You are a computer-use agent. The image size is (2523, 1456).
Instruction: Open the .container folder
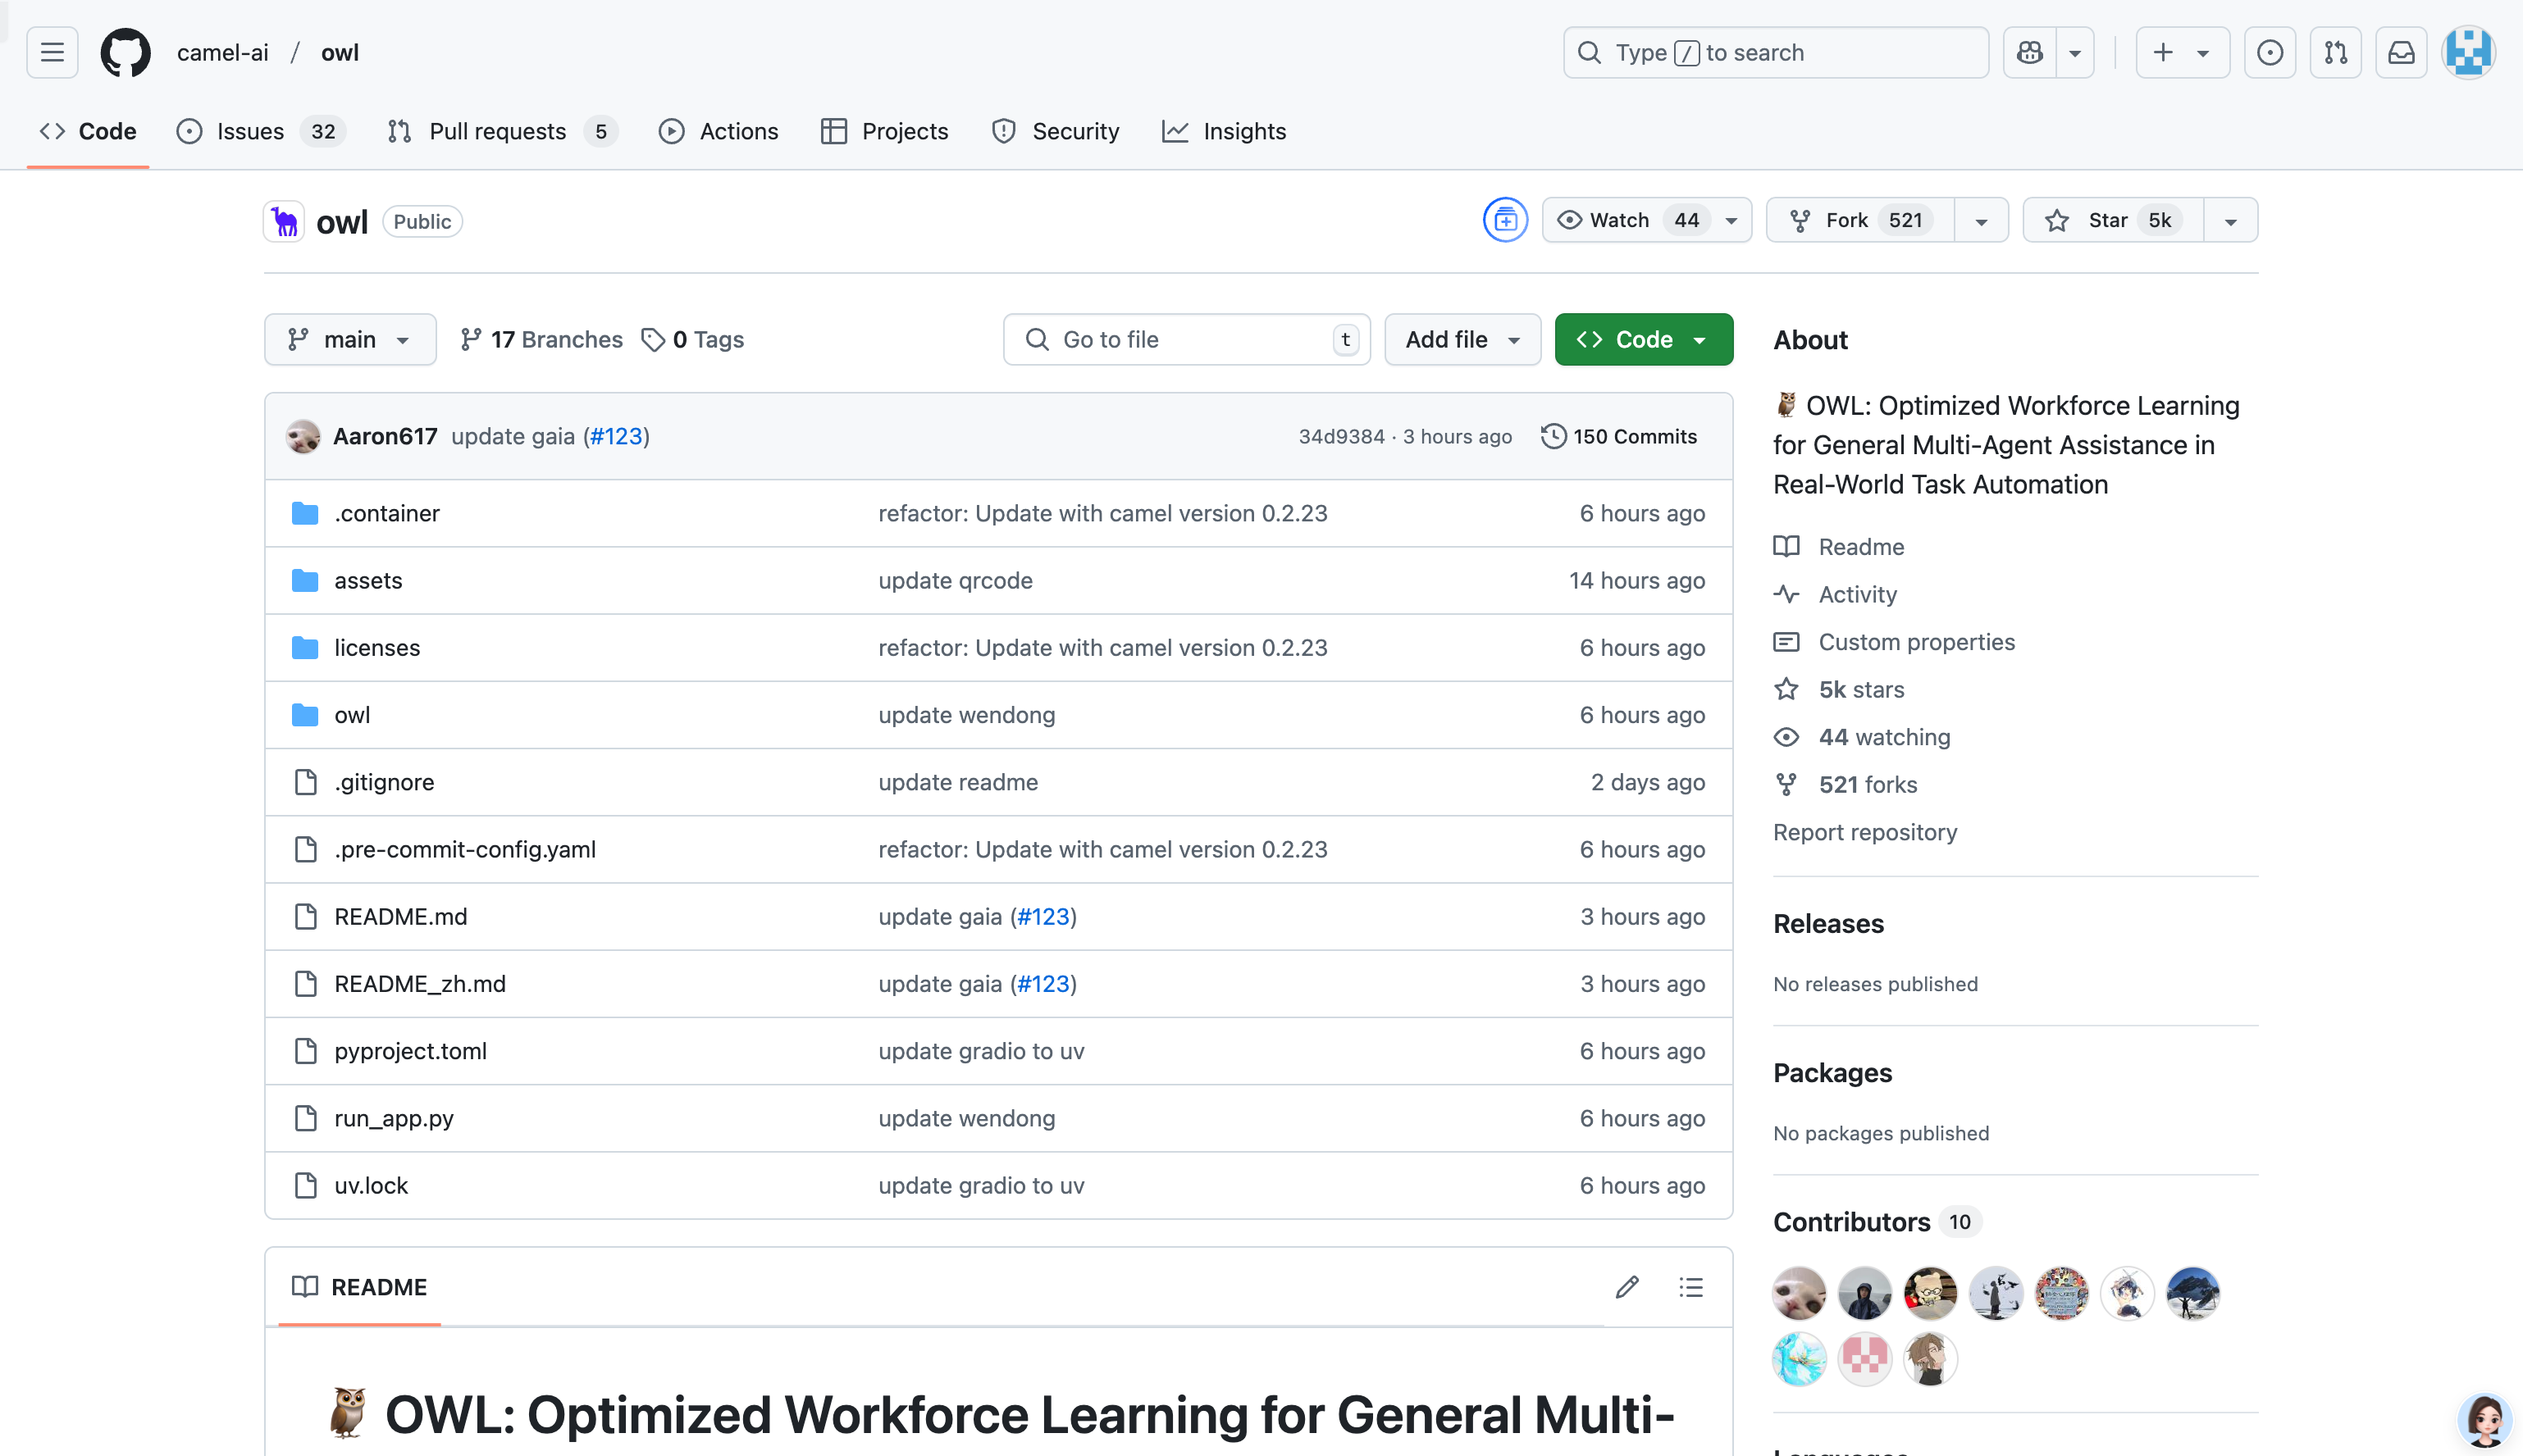pyautogui.click(x=387, y=513)
